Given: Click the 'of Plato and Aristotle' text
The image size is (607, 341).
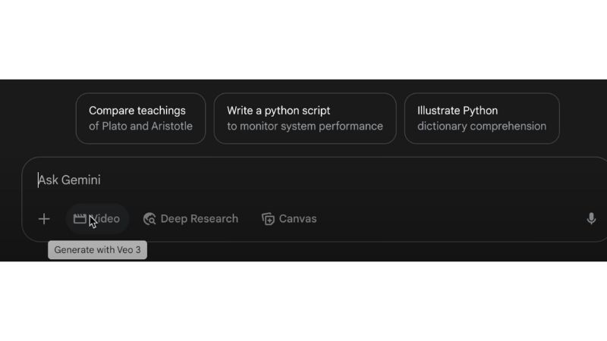Looking at the screenshot, I should tap(140, 127).
